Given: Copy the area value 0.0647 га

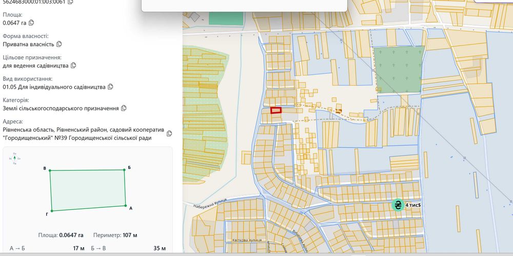Looking at the screenshot, I should (31, 23).
